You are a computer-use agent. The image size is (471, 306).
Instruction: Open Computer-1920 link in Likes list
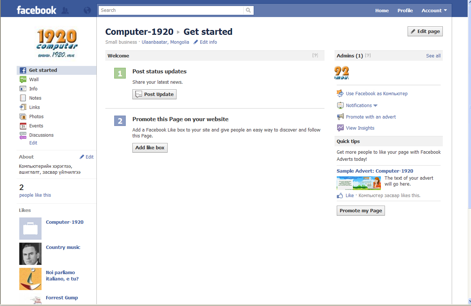click(x=65, y=222)
